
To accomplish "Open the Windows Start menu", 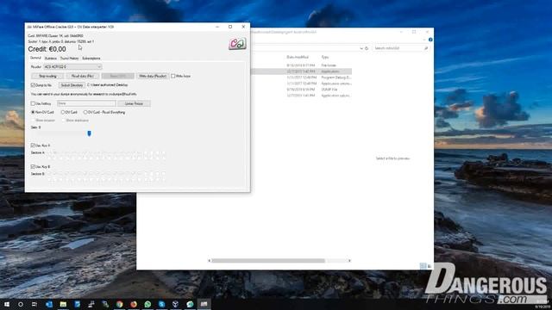I will (7, 304).
